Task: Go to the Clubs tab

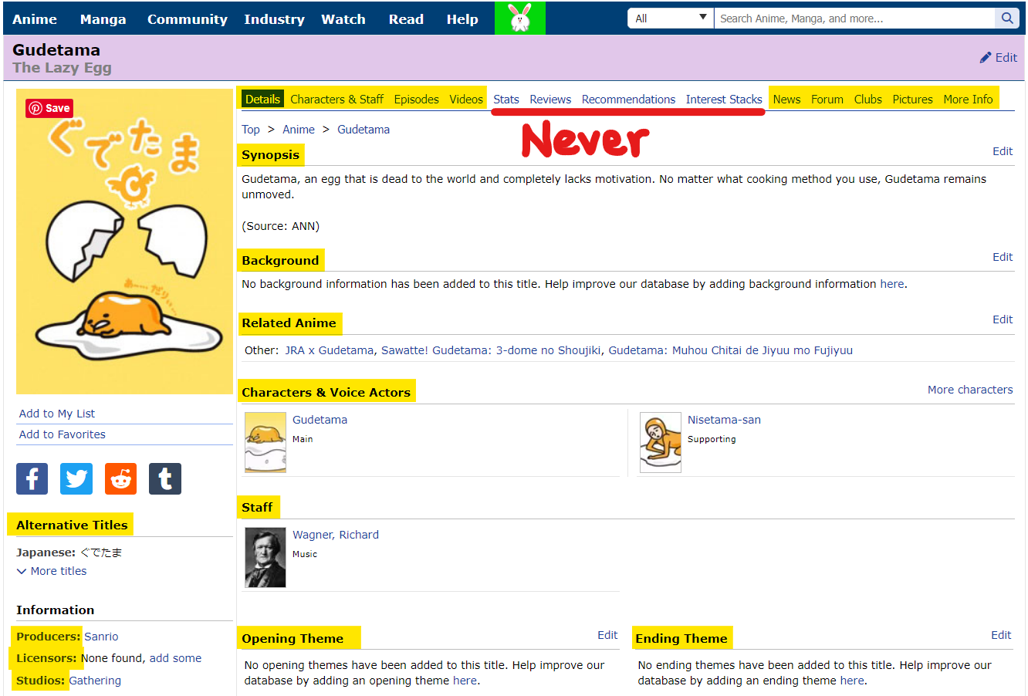Action: [867, 99]
